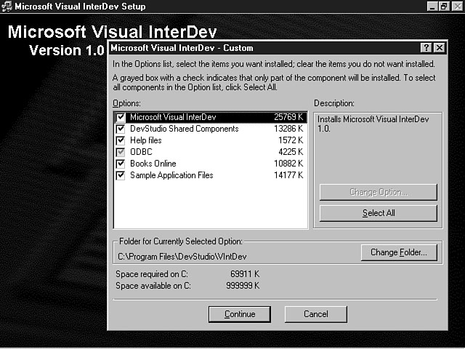Screen dimensions: 465x349
Task: Select Sample Application Files option name
Action: [171, 175]
